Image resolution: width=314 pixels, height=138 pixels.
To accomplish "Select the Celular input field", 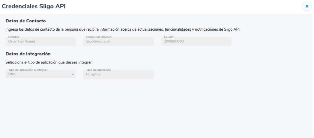I will (196, 41).
